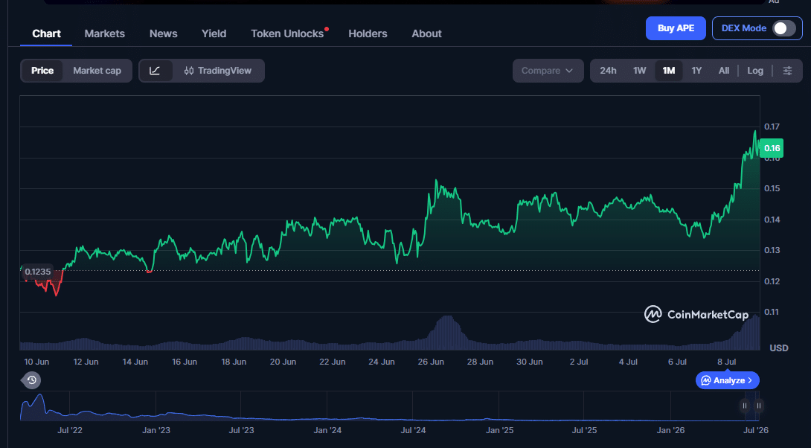The image size is (811, 448).
Task: Open the Yield tab
Action: (x=214, y=33)
